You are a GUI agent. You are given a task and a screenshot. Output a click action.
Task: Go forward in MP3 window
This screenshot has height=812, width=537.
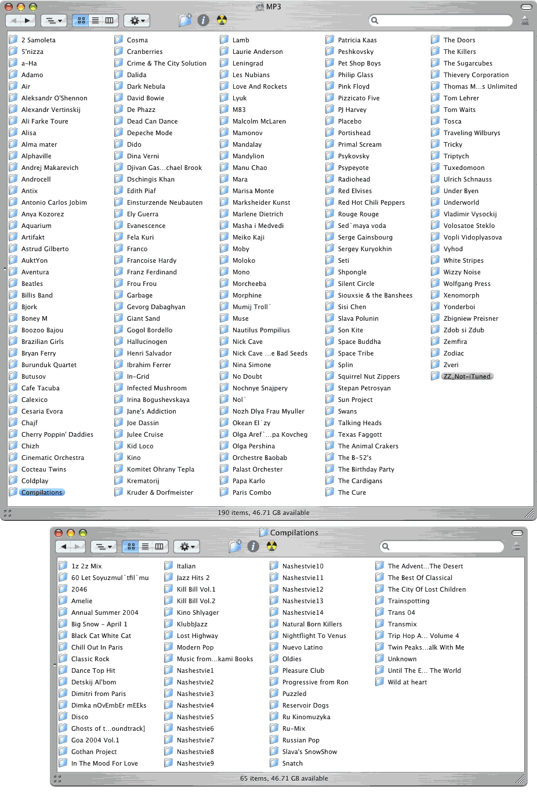pos(28,20)
